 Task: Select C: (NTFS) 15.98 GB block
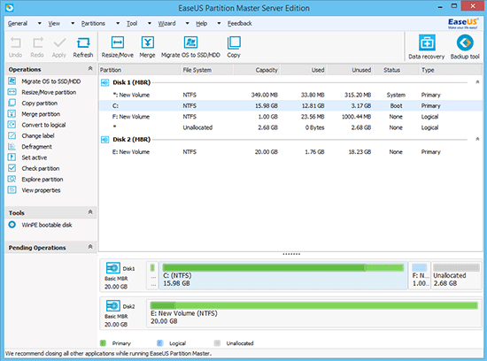283,275
